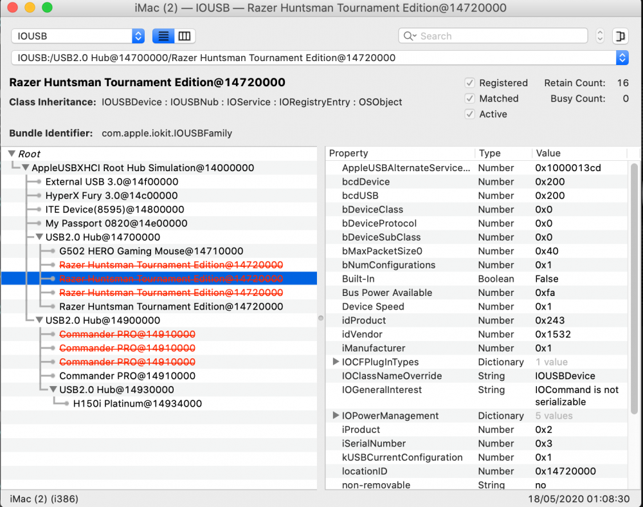
Task: Collapse USB2.0 Hub@14900000 node
Action: pyautogui.click(x=39, y=320)
